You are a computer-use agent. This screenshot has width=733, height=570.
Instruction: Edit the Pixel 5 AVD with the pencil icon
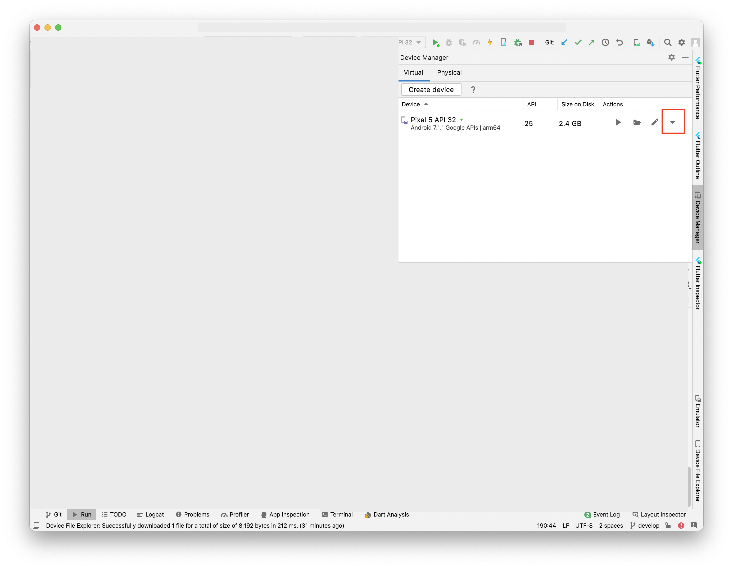click(x=654, y=123)
